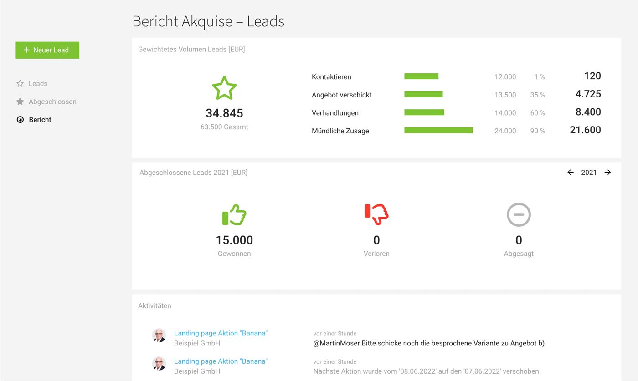Click the weighted value 8.400
Viewport: 638px width, 381px height.
pyautogui.click(x=588, y=112)
